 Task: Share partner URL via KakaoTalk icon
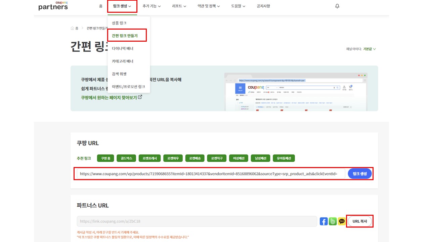click(x=342, y=221)
